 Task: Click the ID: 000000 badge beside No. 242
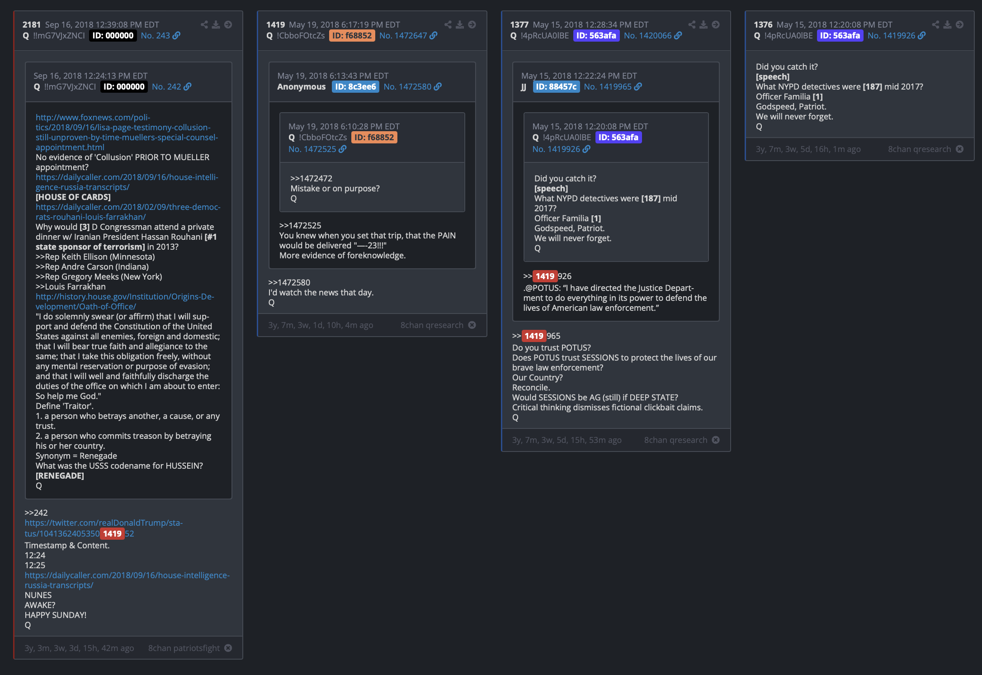click(124, 86)
